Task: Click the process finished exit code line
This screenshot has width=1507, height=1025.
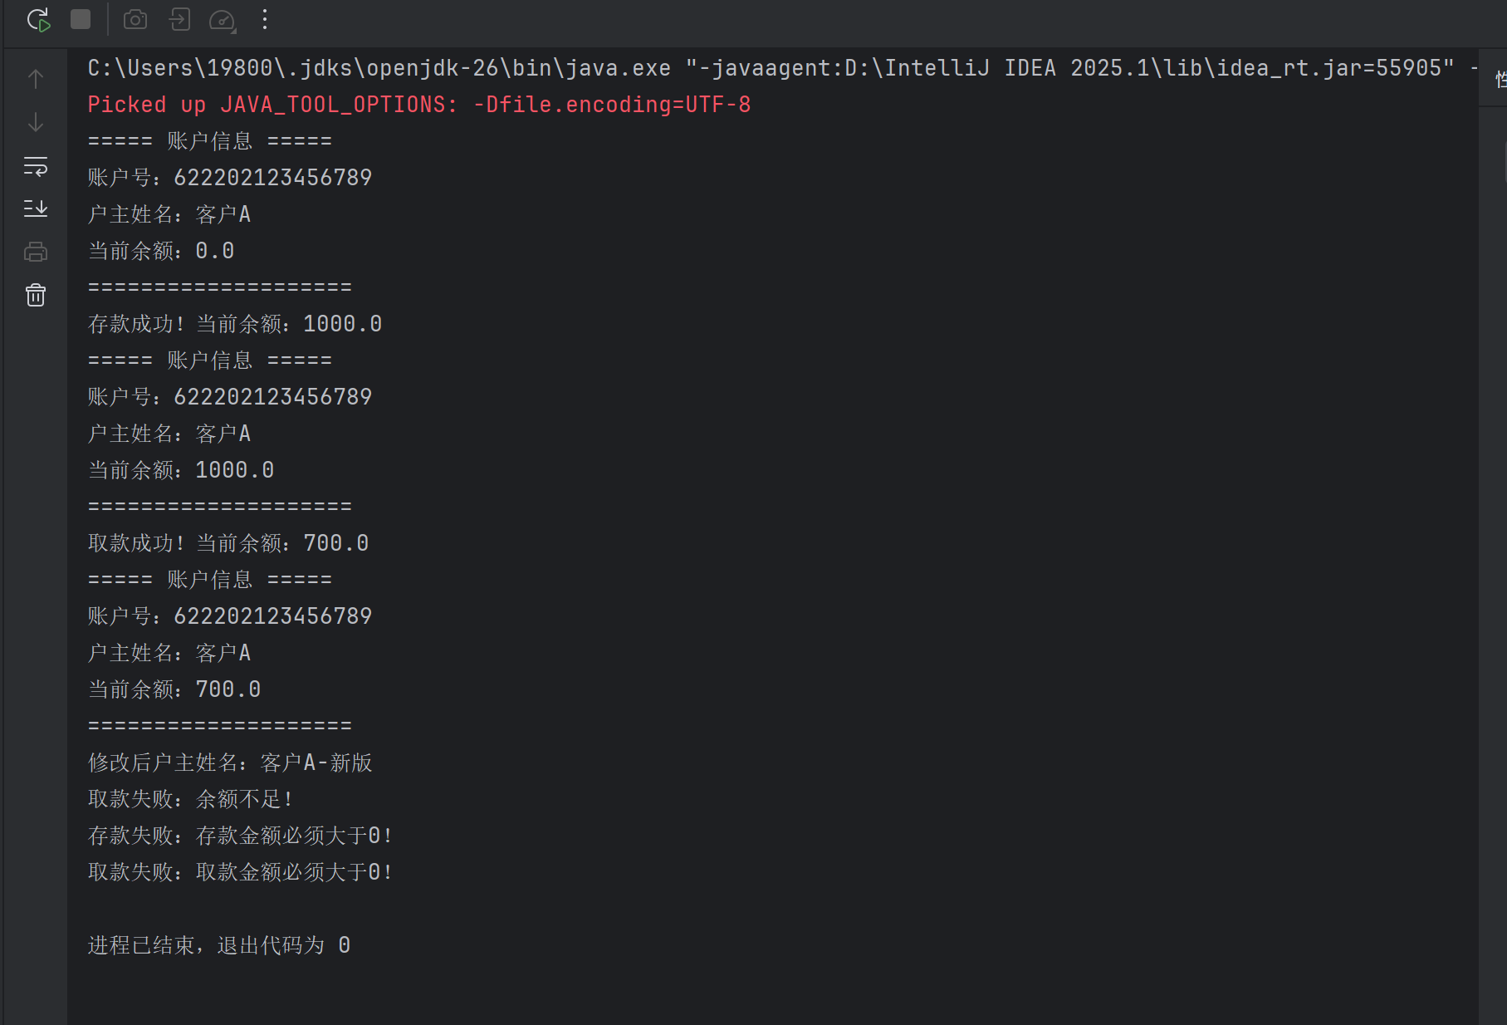Action: pos(219,945)
